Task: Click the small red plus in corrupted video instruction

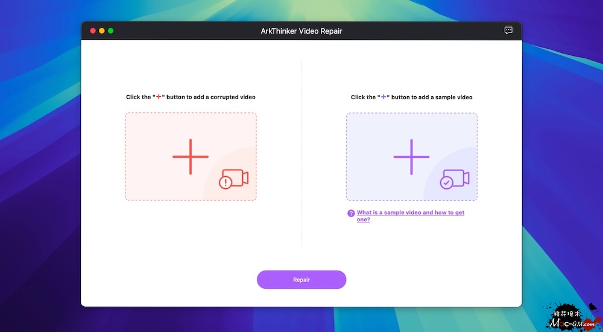Action: pyautogui.click(x=159, y=97)
